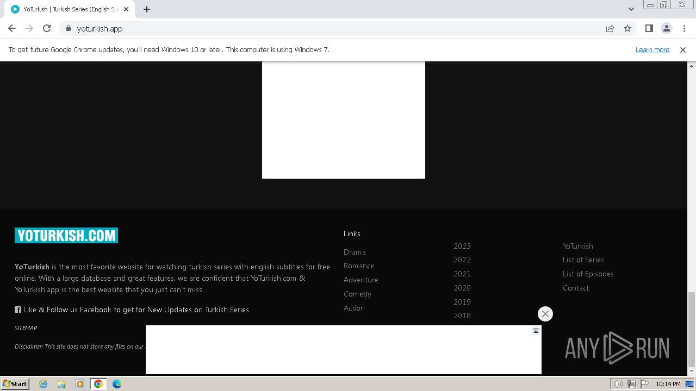Browse series from 2020
The height and width of the screenshot is (391, 696).
(x=462, y=288)
